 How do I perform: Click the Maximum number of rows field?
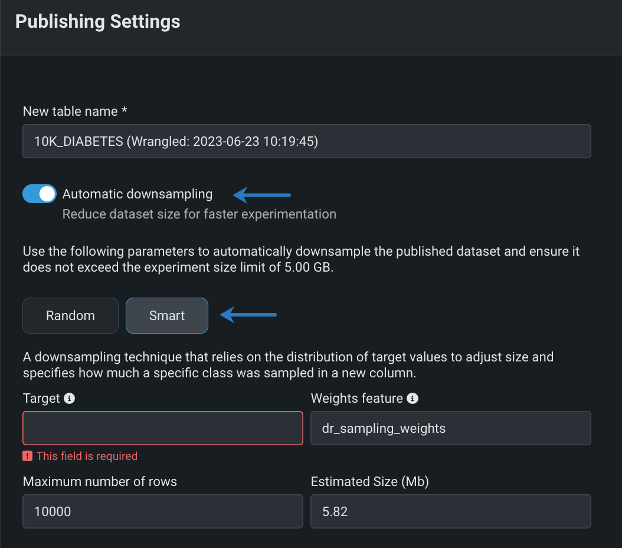pos(163,511)
